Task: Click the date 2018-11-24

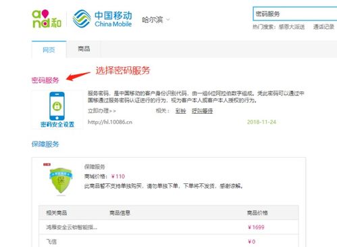Action: pos(261,122)
